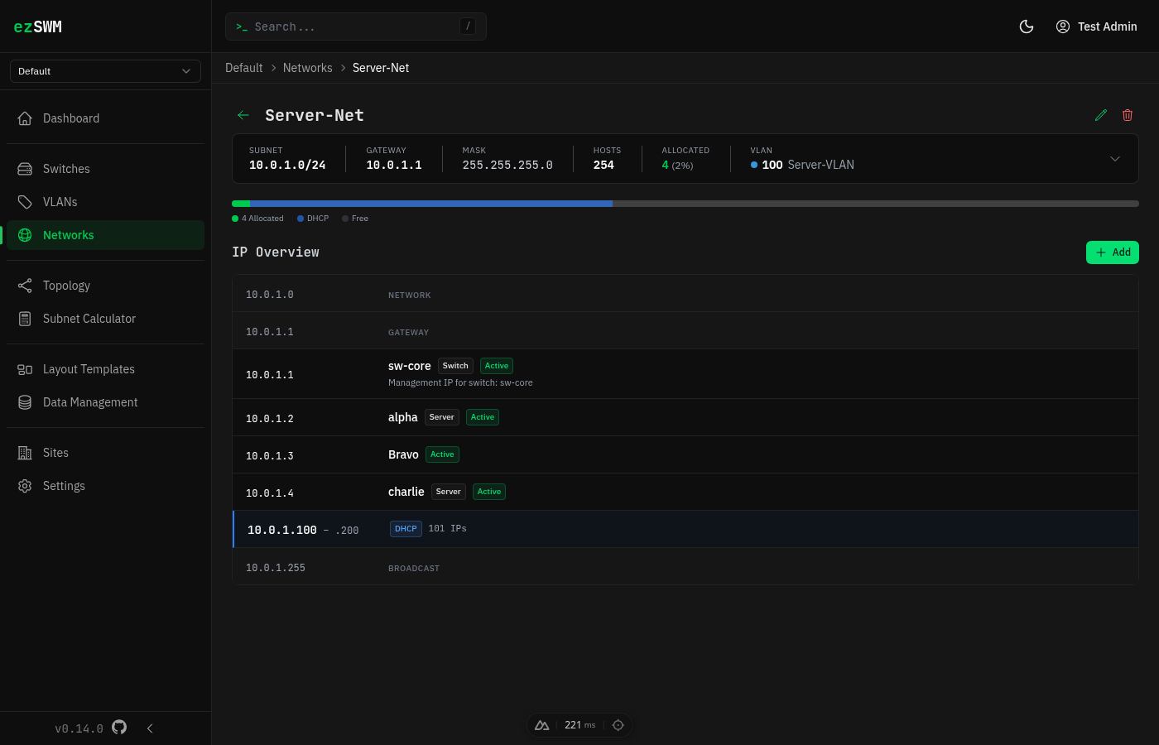Click the ezSWM logo
Image resolution: width=1159 pixels, height=745 pixels.
pyautogui.click(x=38, y=26)
